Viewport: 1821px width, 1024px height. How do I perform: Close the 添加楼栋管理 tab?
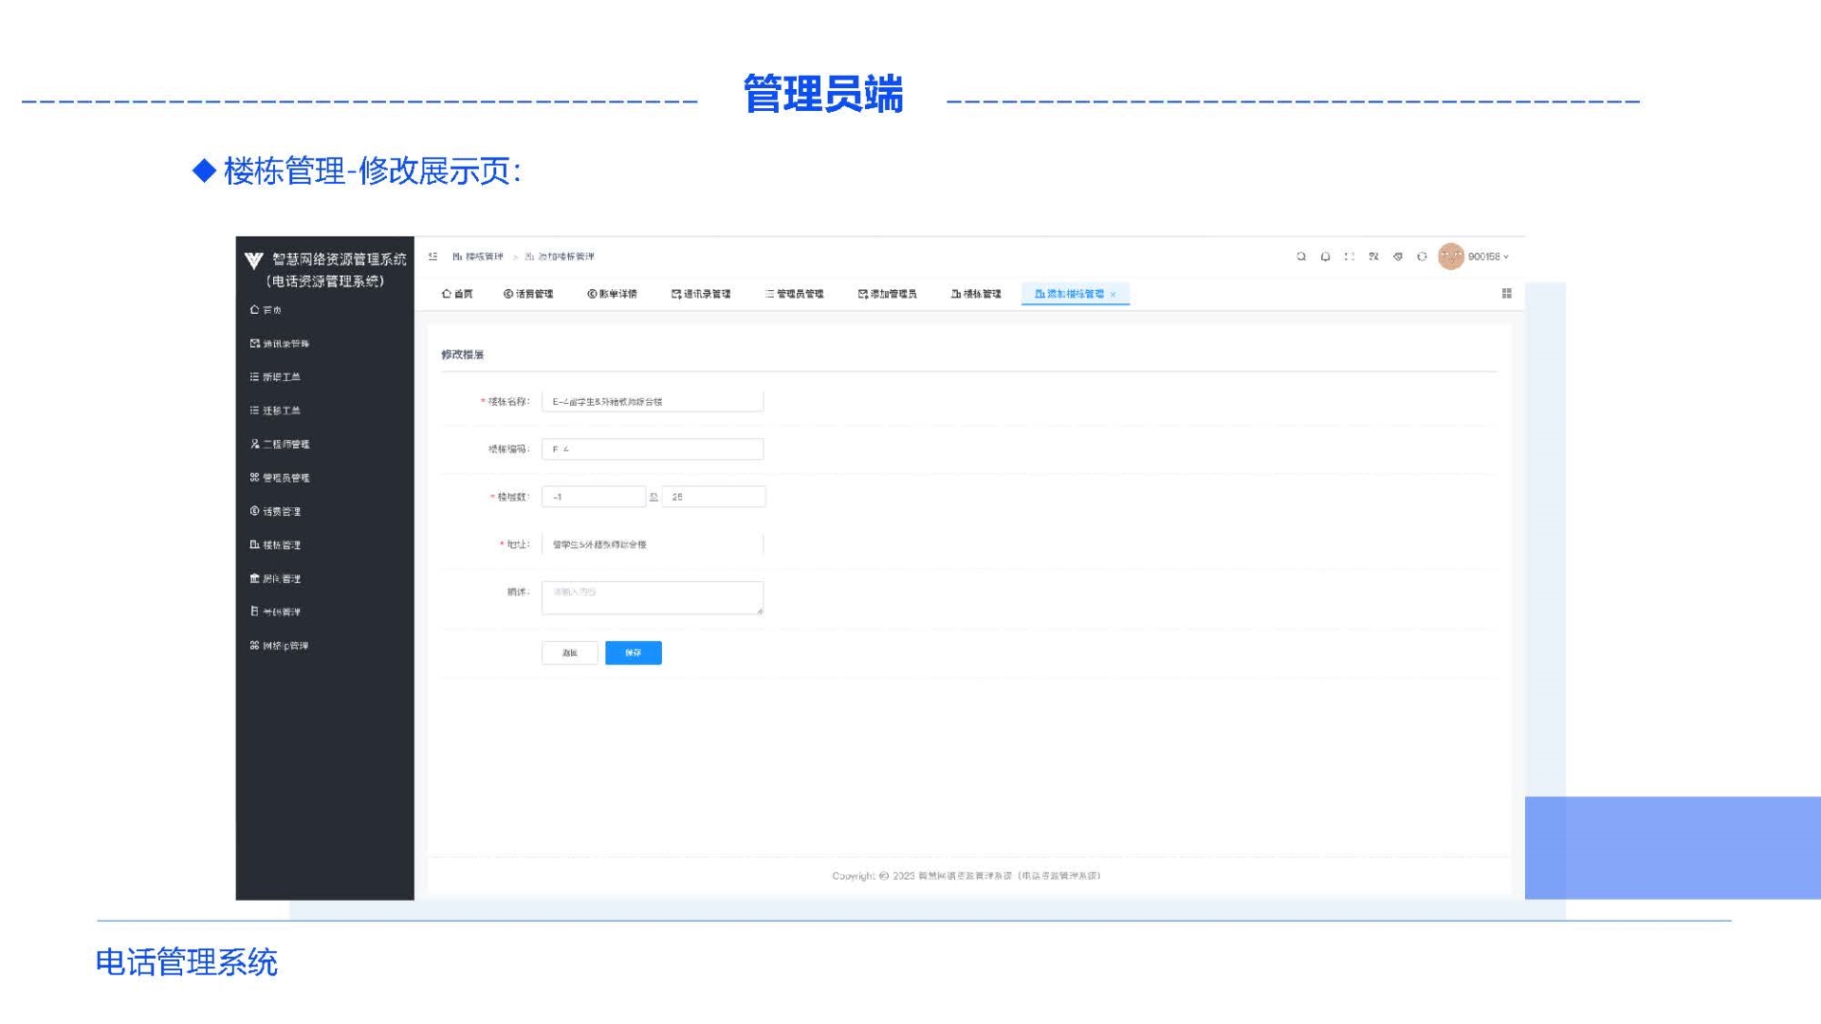tap(1113, 295)
